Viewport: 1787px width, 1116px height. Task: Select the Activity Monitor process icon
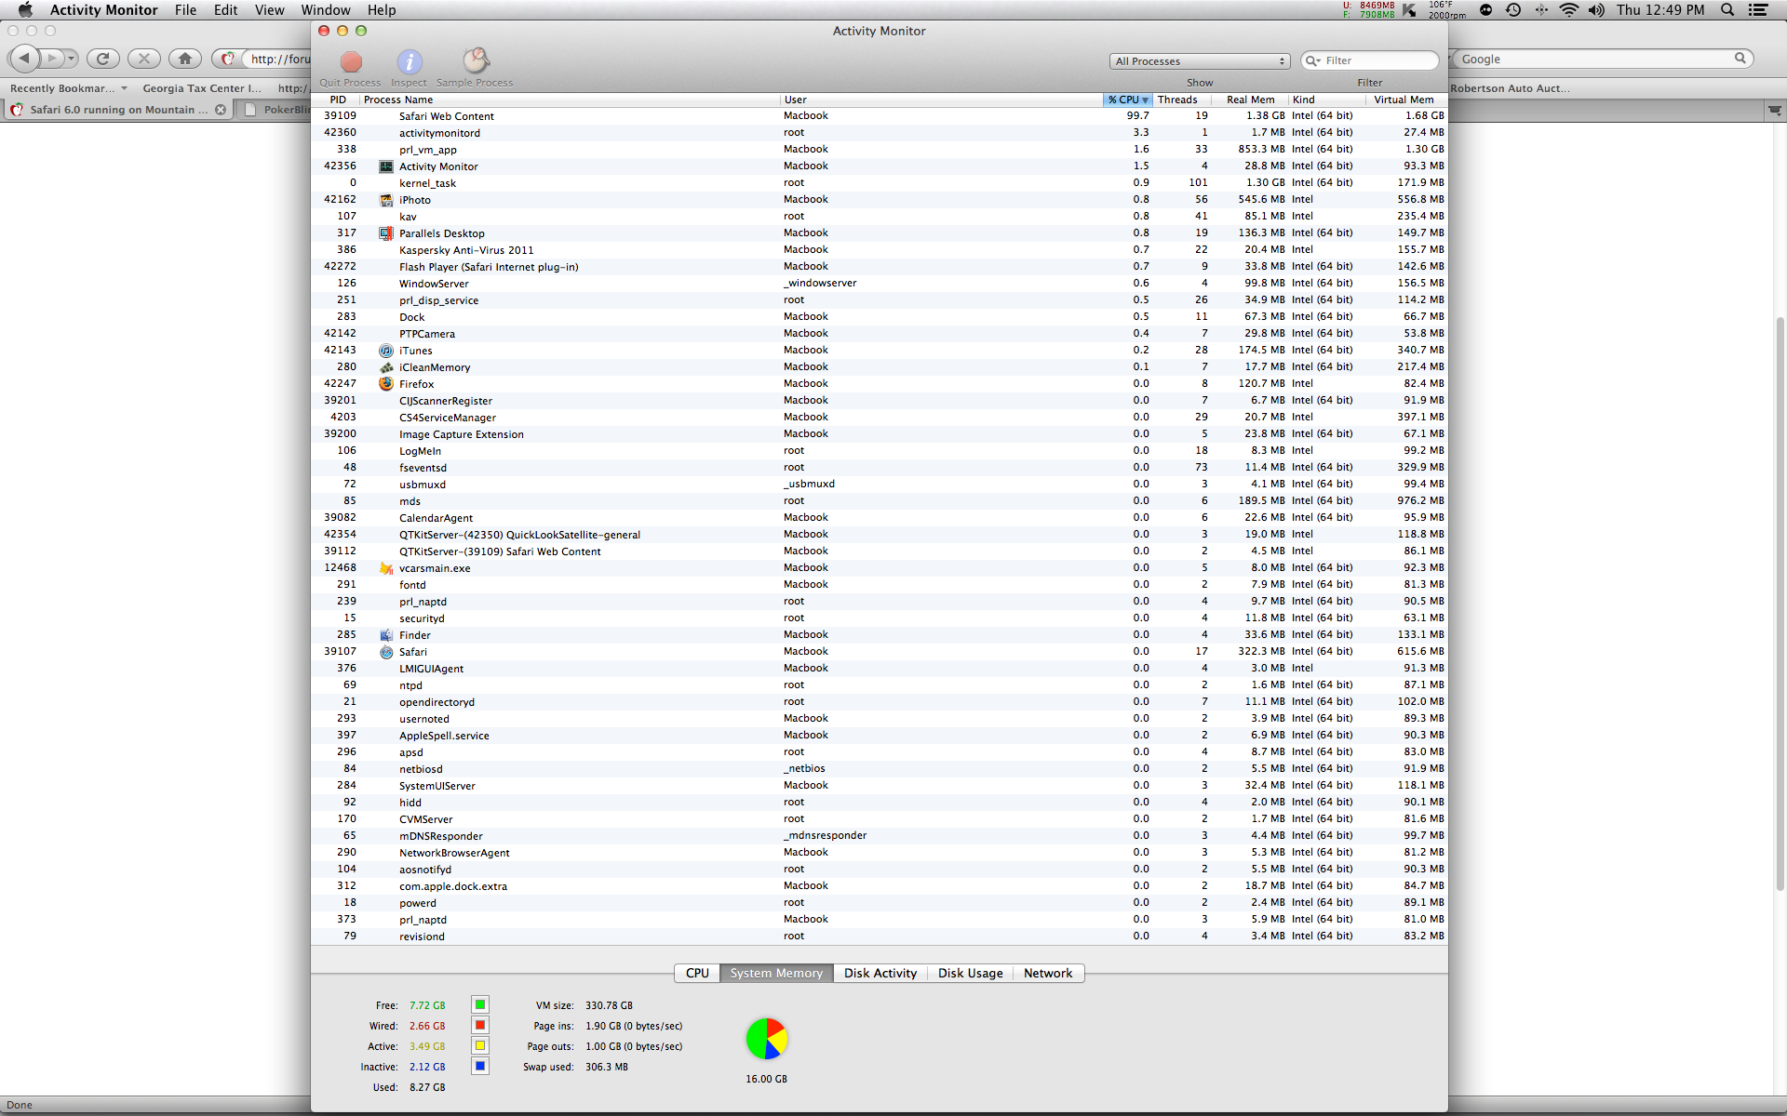(x=385, y=166)
